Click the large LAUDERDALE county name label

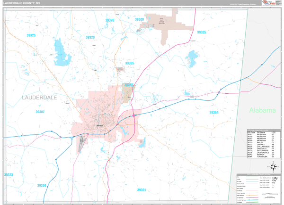pyautogui.click(x=39, y=97)
